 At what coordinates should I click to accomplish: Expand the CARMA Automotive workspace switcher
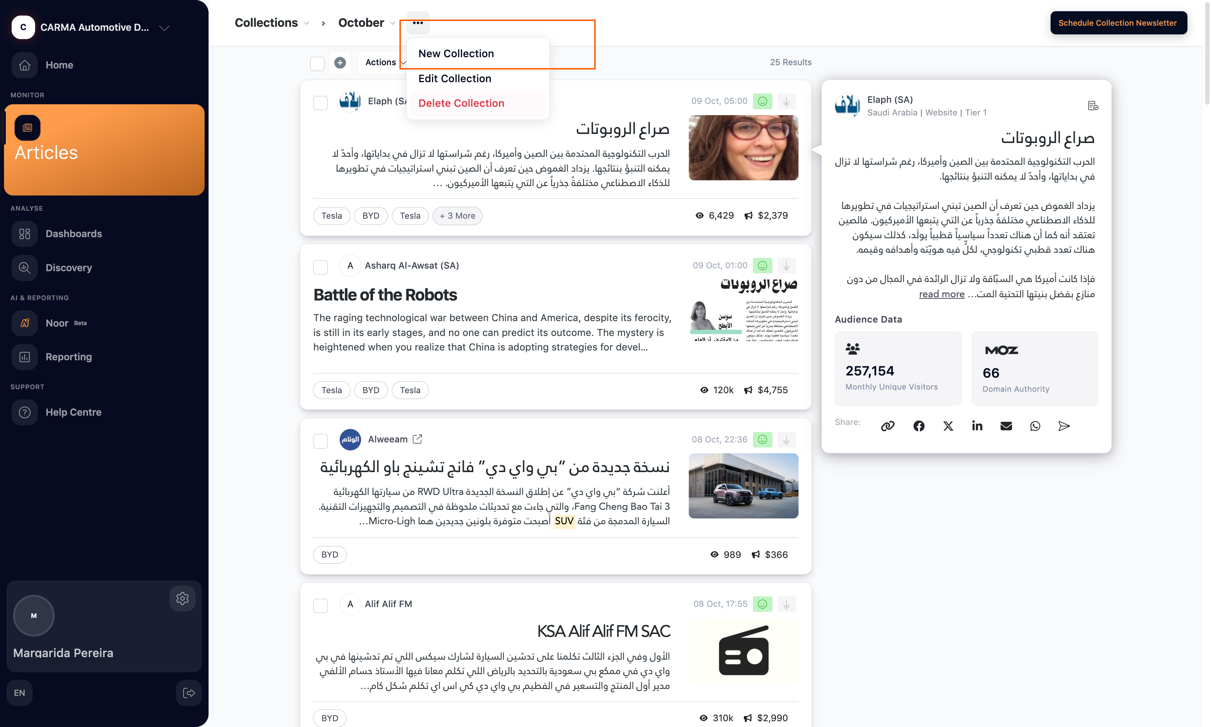point(165,28)
